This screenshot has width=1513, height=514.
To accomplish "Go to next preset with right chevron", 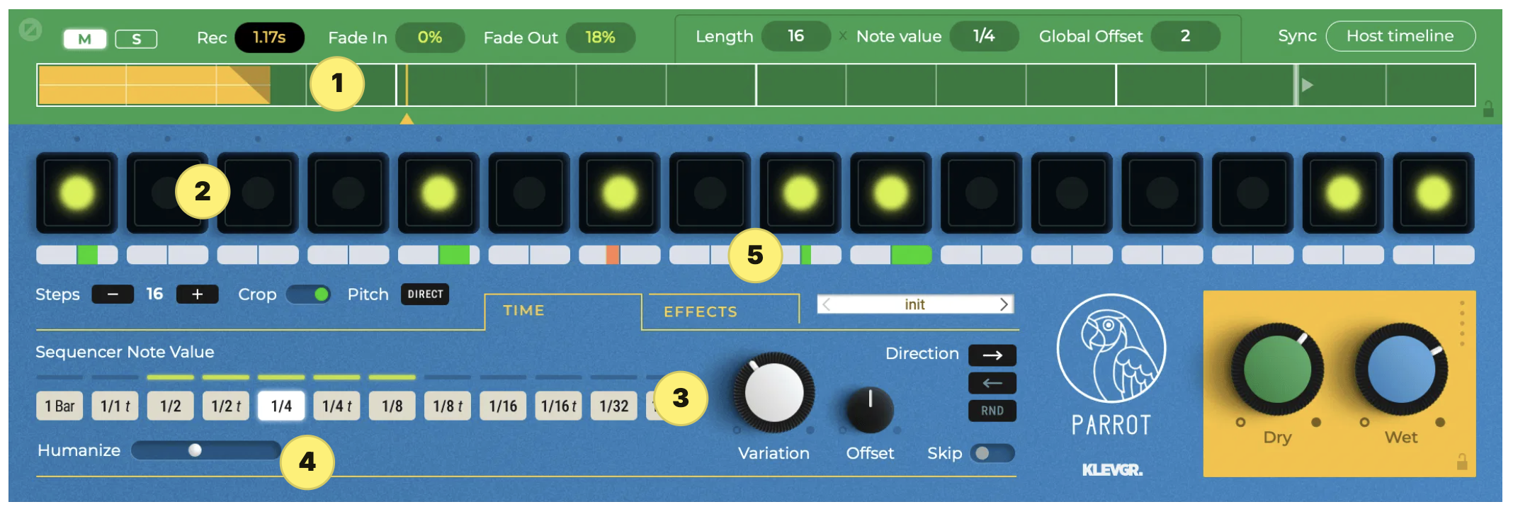I will click(x=1004, y=304).
